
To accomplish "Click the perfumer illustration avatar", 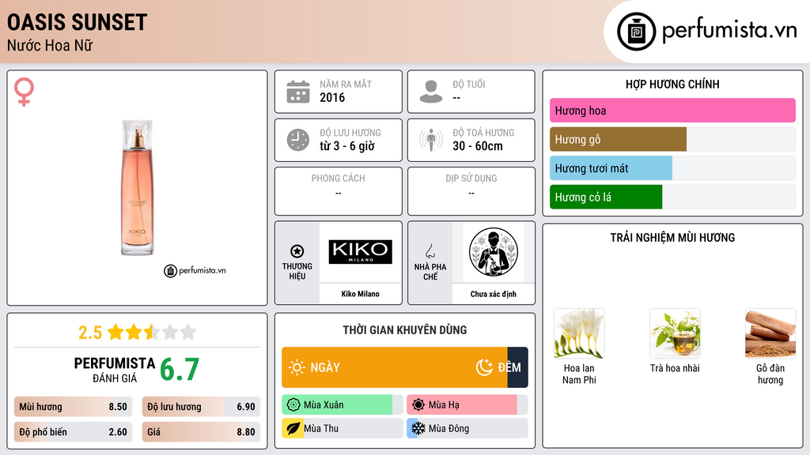I will tap(494, 252).
